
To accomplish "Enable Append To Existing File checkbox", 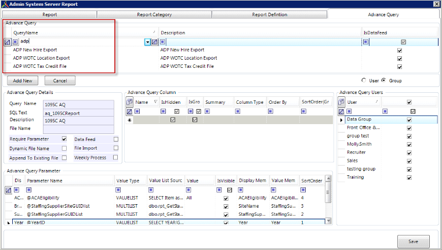I will coord(64,158).
